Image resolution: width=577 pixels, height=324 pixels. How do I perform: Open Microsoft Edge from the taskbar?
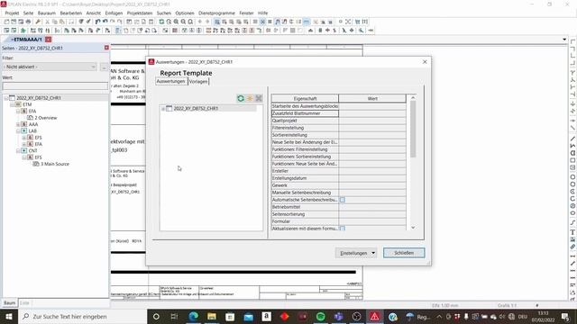pyautogui.click(x=193, y=316)
